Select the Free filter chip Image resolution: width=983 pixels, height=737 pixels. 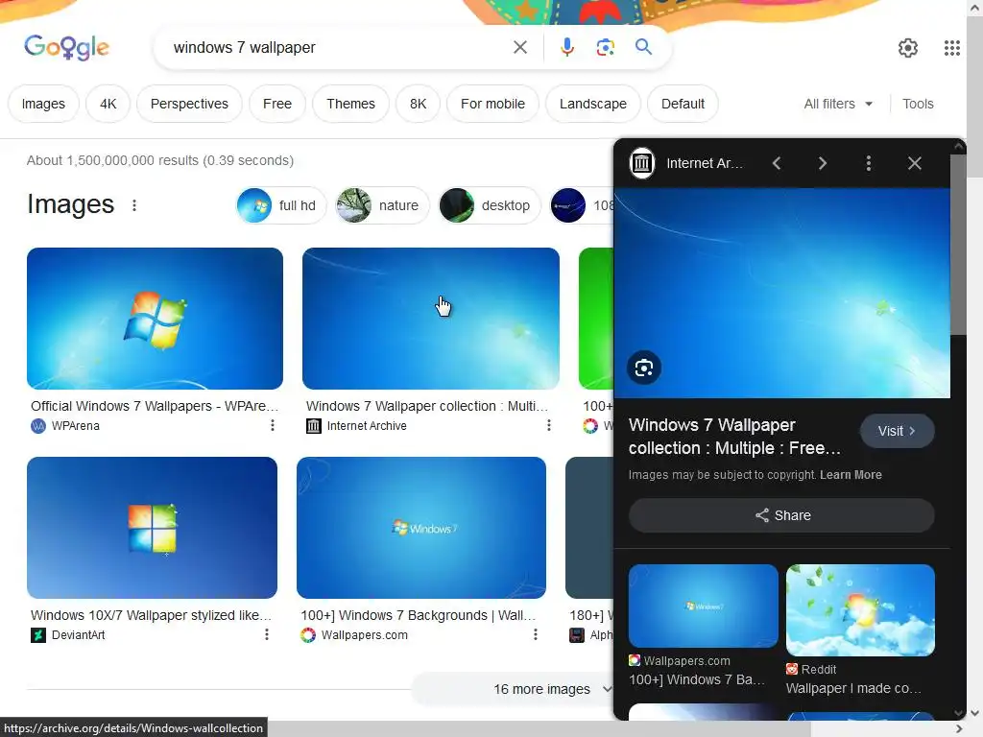pyautogui.click(x=277, y=104)
